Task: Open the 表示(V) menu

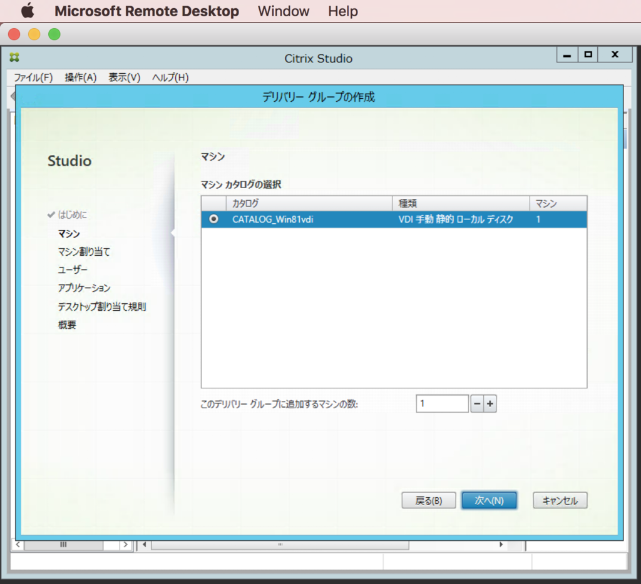Action: click(125, 77)
